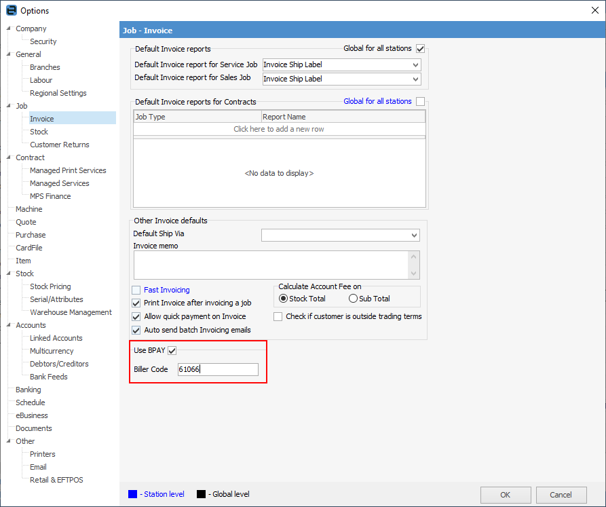Open Stock Pricing settings
This screenshot has width=606, height=507.
point(50,286)
